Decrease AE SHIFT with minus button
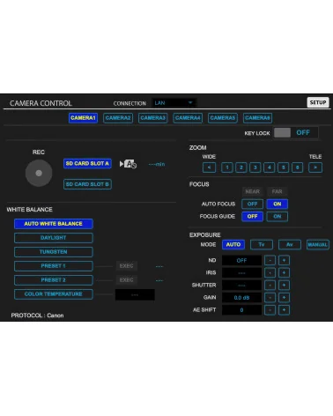 coord(270,309)
